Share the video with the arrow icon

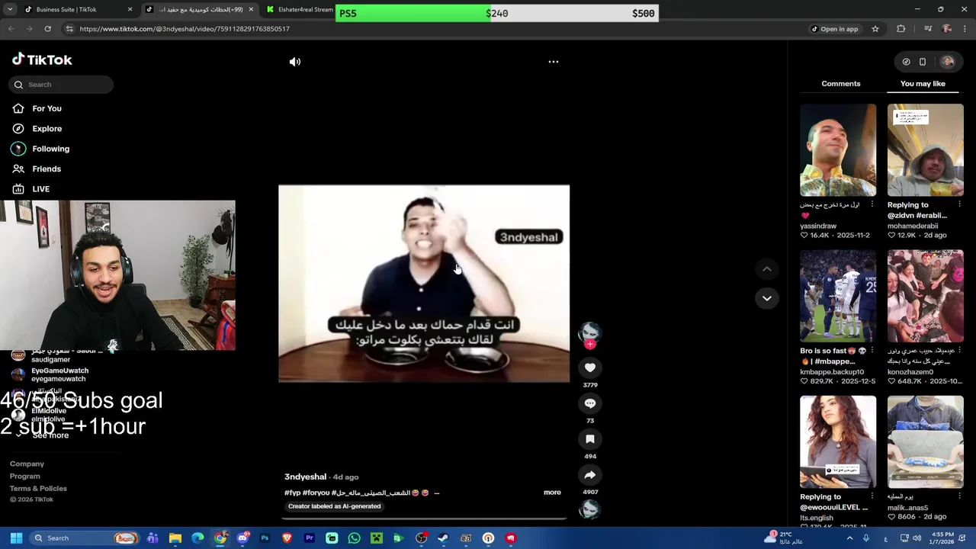point(589,475)
